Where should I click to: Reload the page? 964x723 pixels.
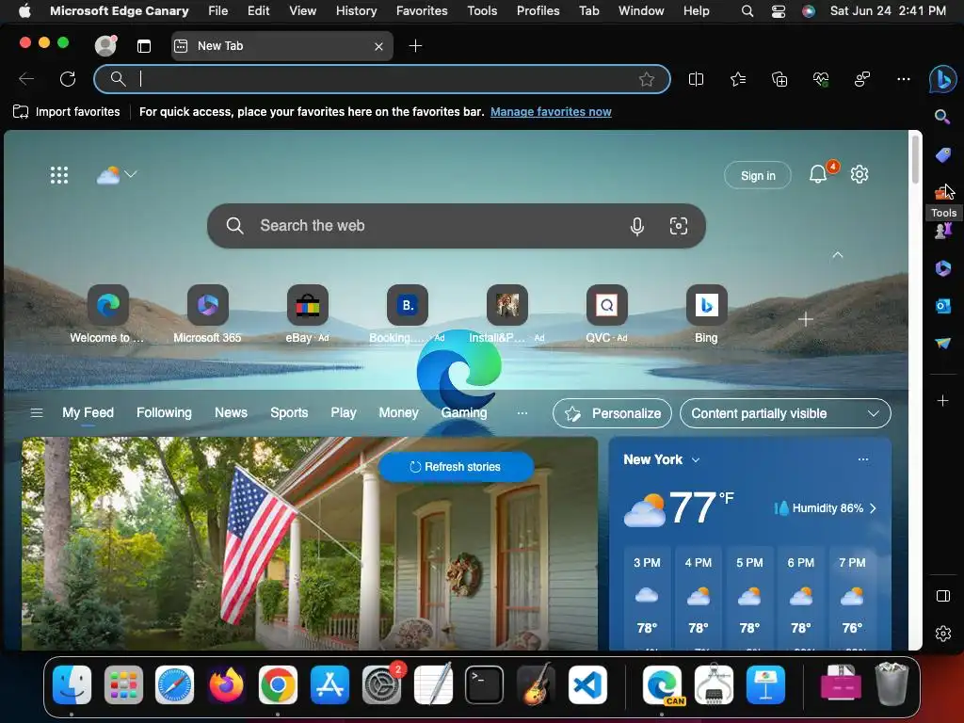click(x=68, y=79)
